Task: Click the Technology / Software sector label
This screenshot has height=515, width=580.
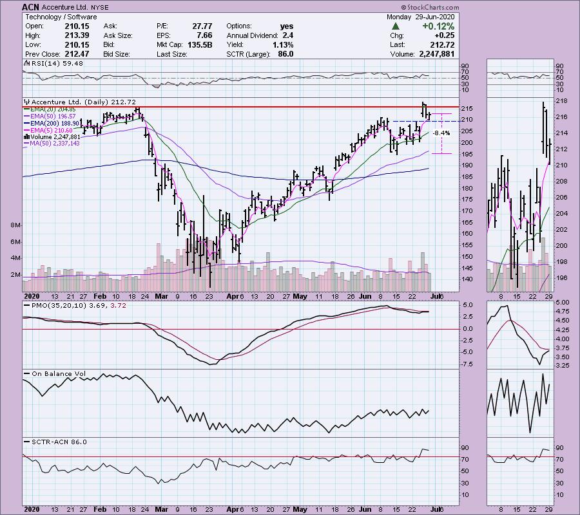Action: [x=61, y=17]
